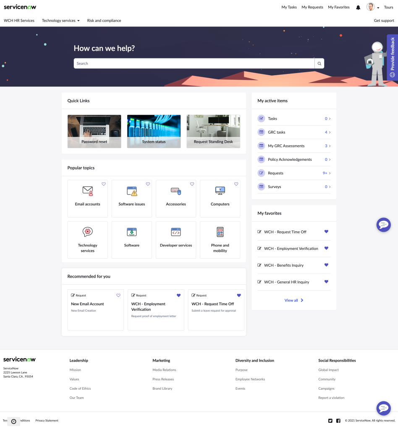Click the GRC tasks row icon
The width and height of the screenshot is (398, 430).
[x=262, y=132]
